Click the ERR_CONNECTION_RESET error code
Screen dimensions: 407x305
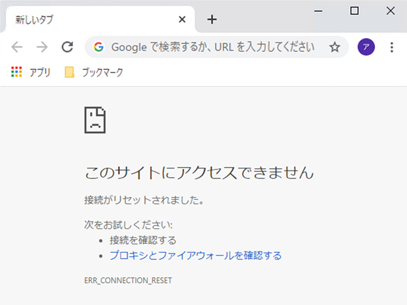click(128, 281)
